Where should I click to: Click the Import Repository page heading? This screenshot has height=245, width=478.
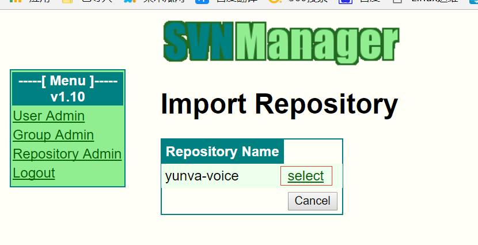point(279,105)
